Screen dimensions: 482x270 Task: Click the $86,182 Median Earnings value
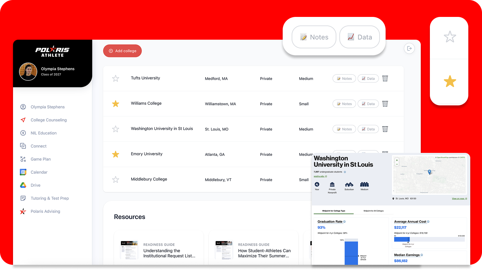pos(401,261)
